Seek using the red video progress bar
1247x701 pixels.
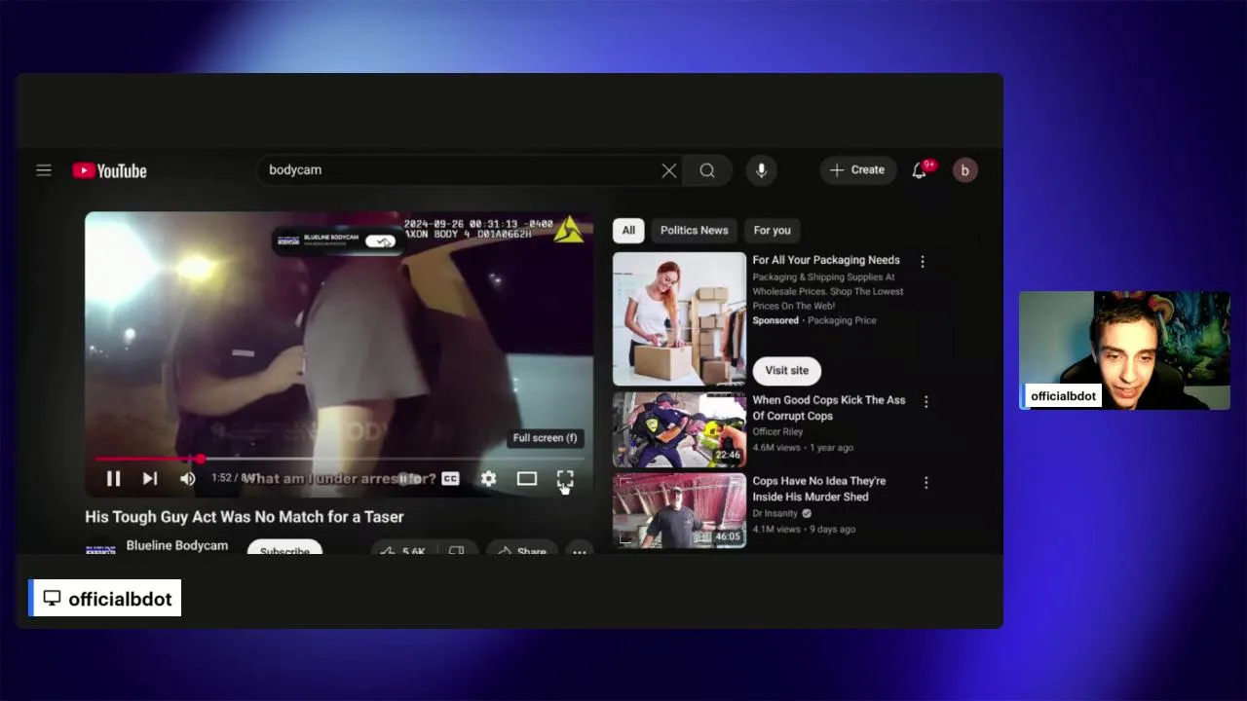pos(339,459)
